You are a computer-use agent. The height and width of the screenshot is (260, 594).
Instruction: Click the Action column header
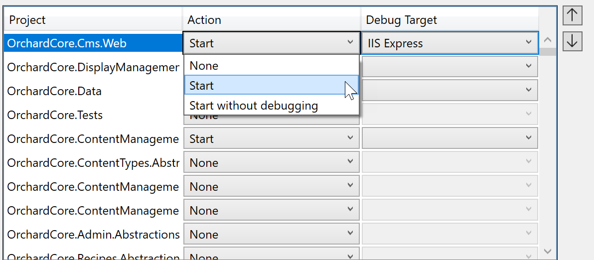(x=271, y=20)
